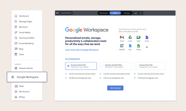Open the hamburger menu in top bar

click(57, 13)
